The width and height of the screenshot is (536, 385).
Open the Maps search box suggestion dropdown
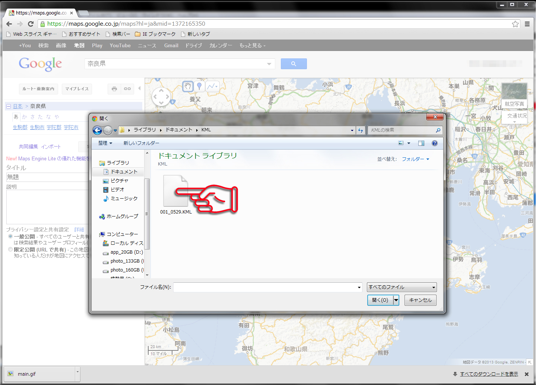[269, 64]
